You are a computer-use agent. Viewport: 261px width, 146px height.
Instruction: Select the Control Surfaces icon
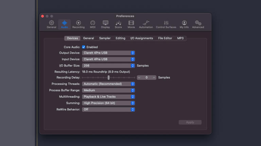[166, 24]
